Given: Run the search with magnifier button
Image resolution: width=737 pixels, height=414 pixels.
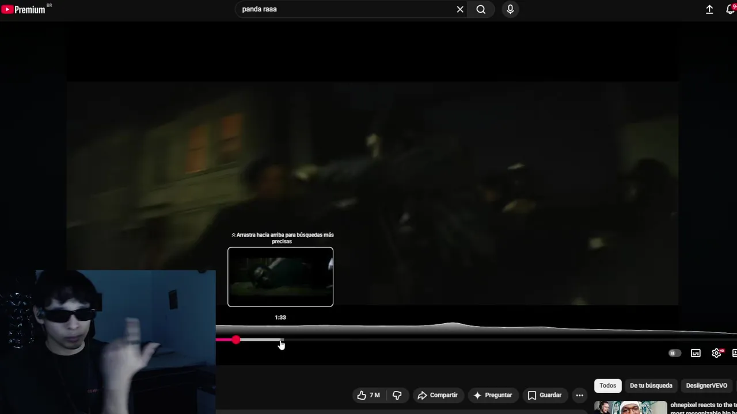Looking at the screenshot, I should click(481, 9).
